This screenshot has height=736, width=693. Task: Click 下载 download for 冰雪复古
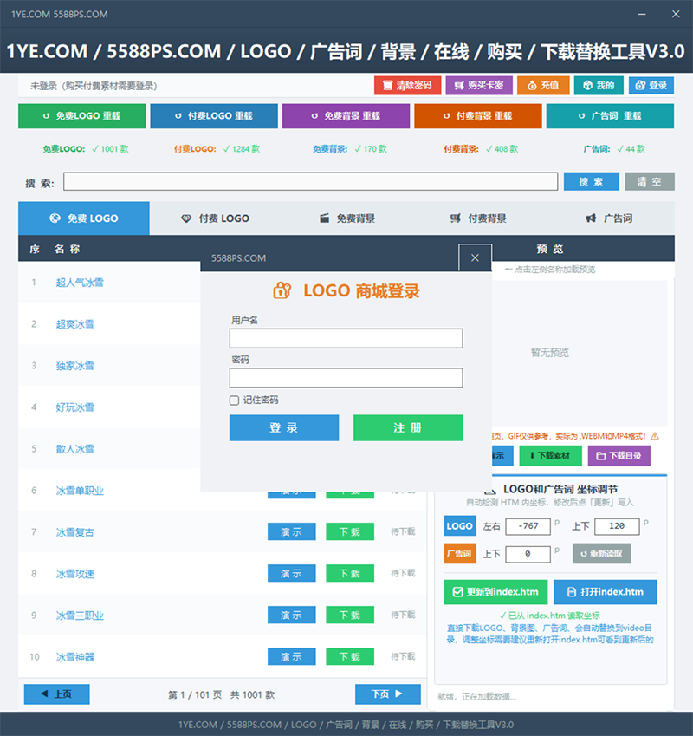(x=350, y=531)
